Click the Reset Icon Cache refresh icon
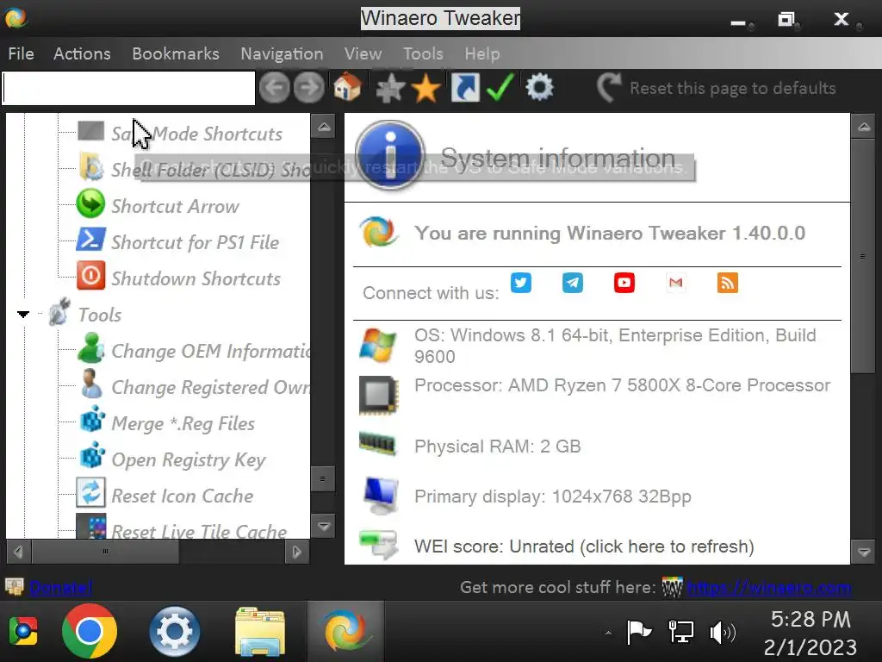The image size is (882, 662). click(x=90, y=493)
